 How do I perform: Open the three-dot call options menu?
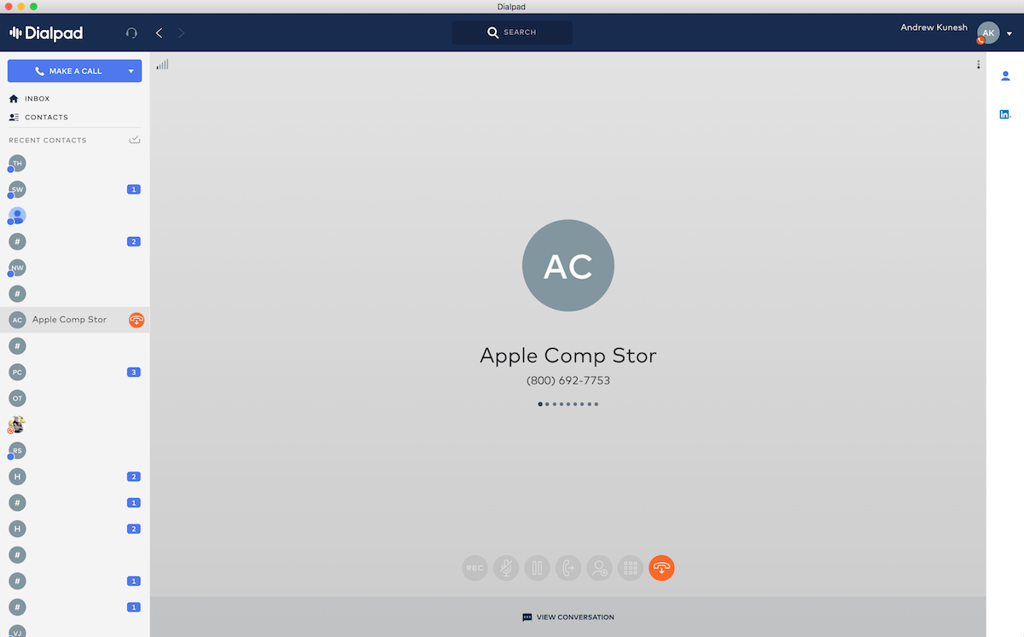tap(978, 64)
